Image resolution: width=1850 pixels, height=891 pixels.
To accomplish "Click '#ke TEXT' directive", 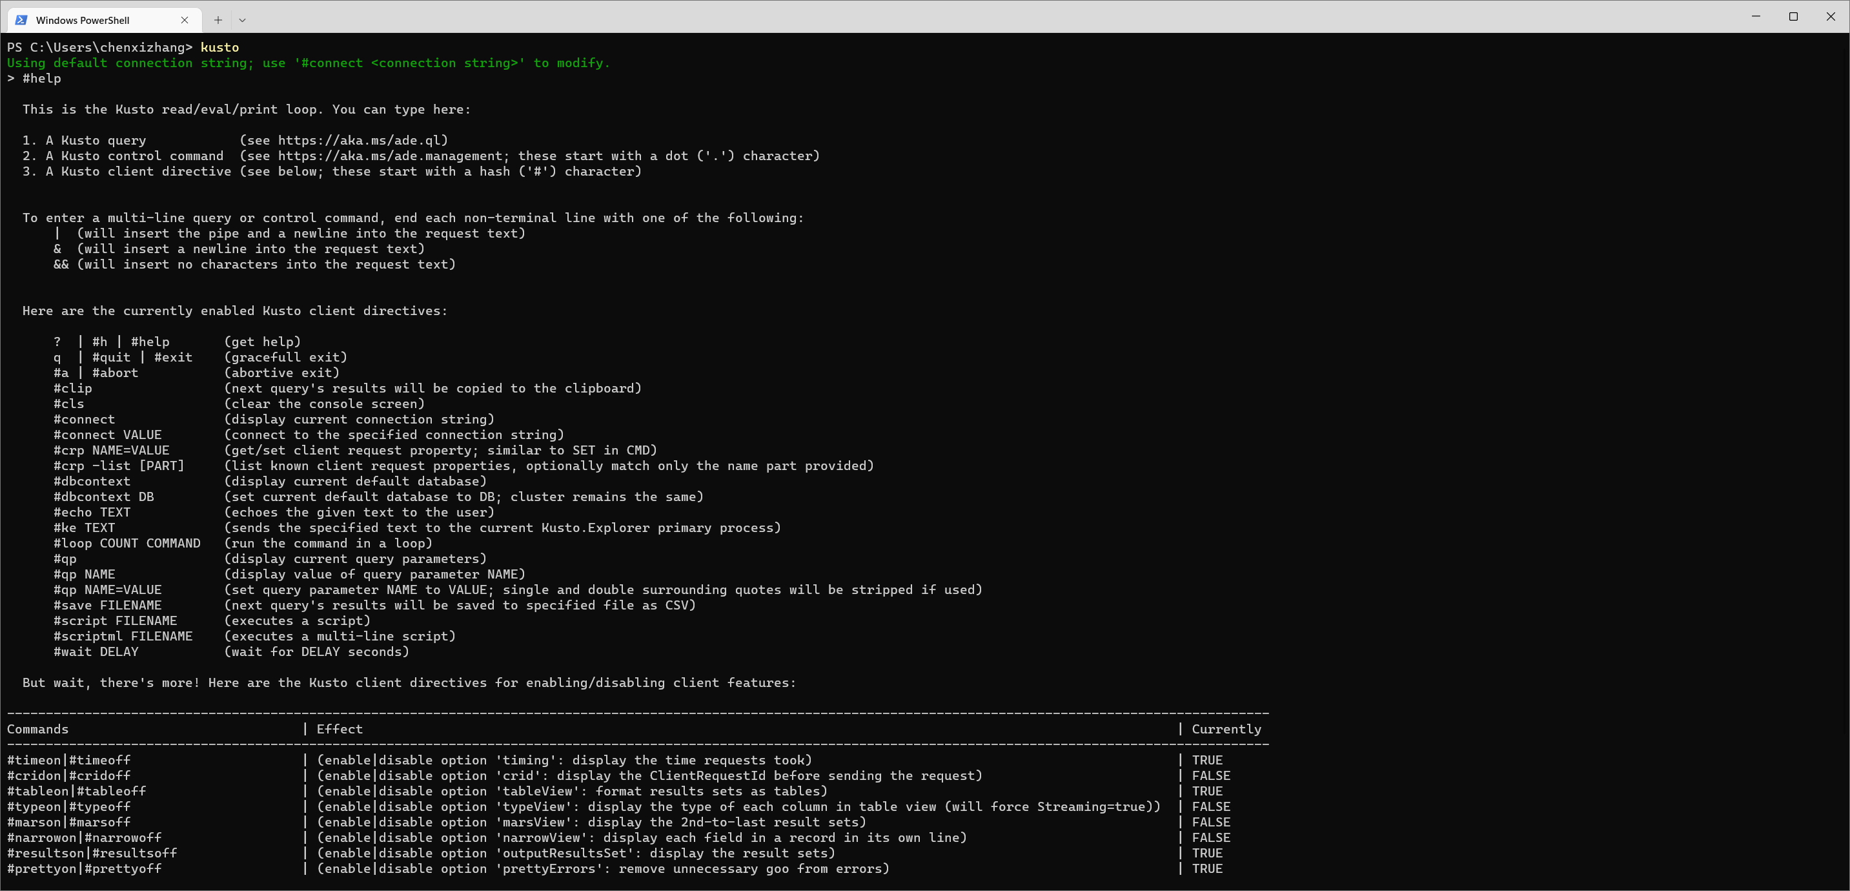I will click(84, 527).
